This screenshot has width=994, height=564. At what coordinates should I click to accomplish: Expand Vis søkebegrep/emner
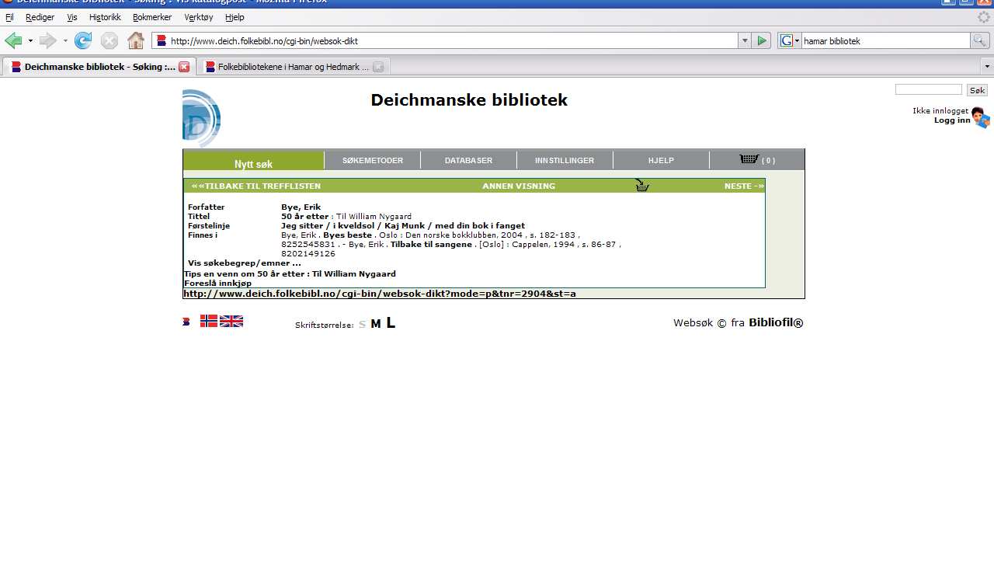coord(245,263)
